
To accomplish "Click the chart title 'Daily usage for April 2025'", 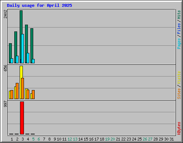I will [39, 5].
